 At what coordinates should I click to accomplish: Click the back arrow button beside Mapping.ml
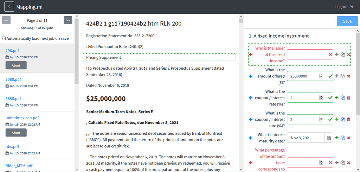point(9,7)
